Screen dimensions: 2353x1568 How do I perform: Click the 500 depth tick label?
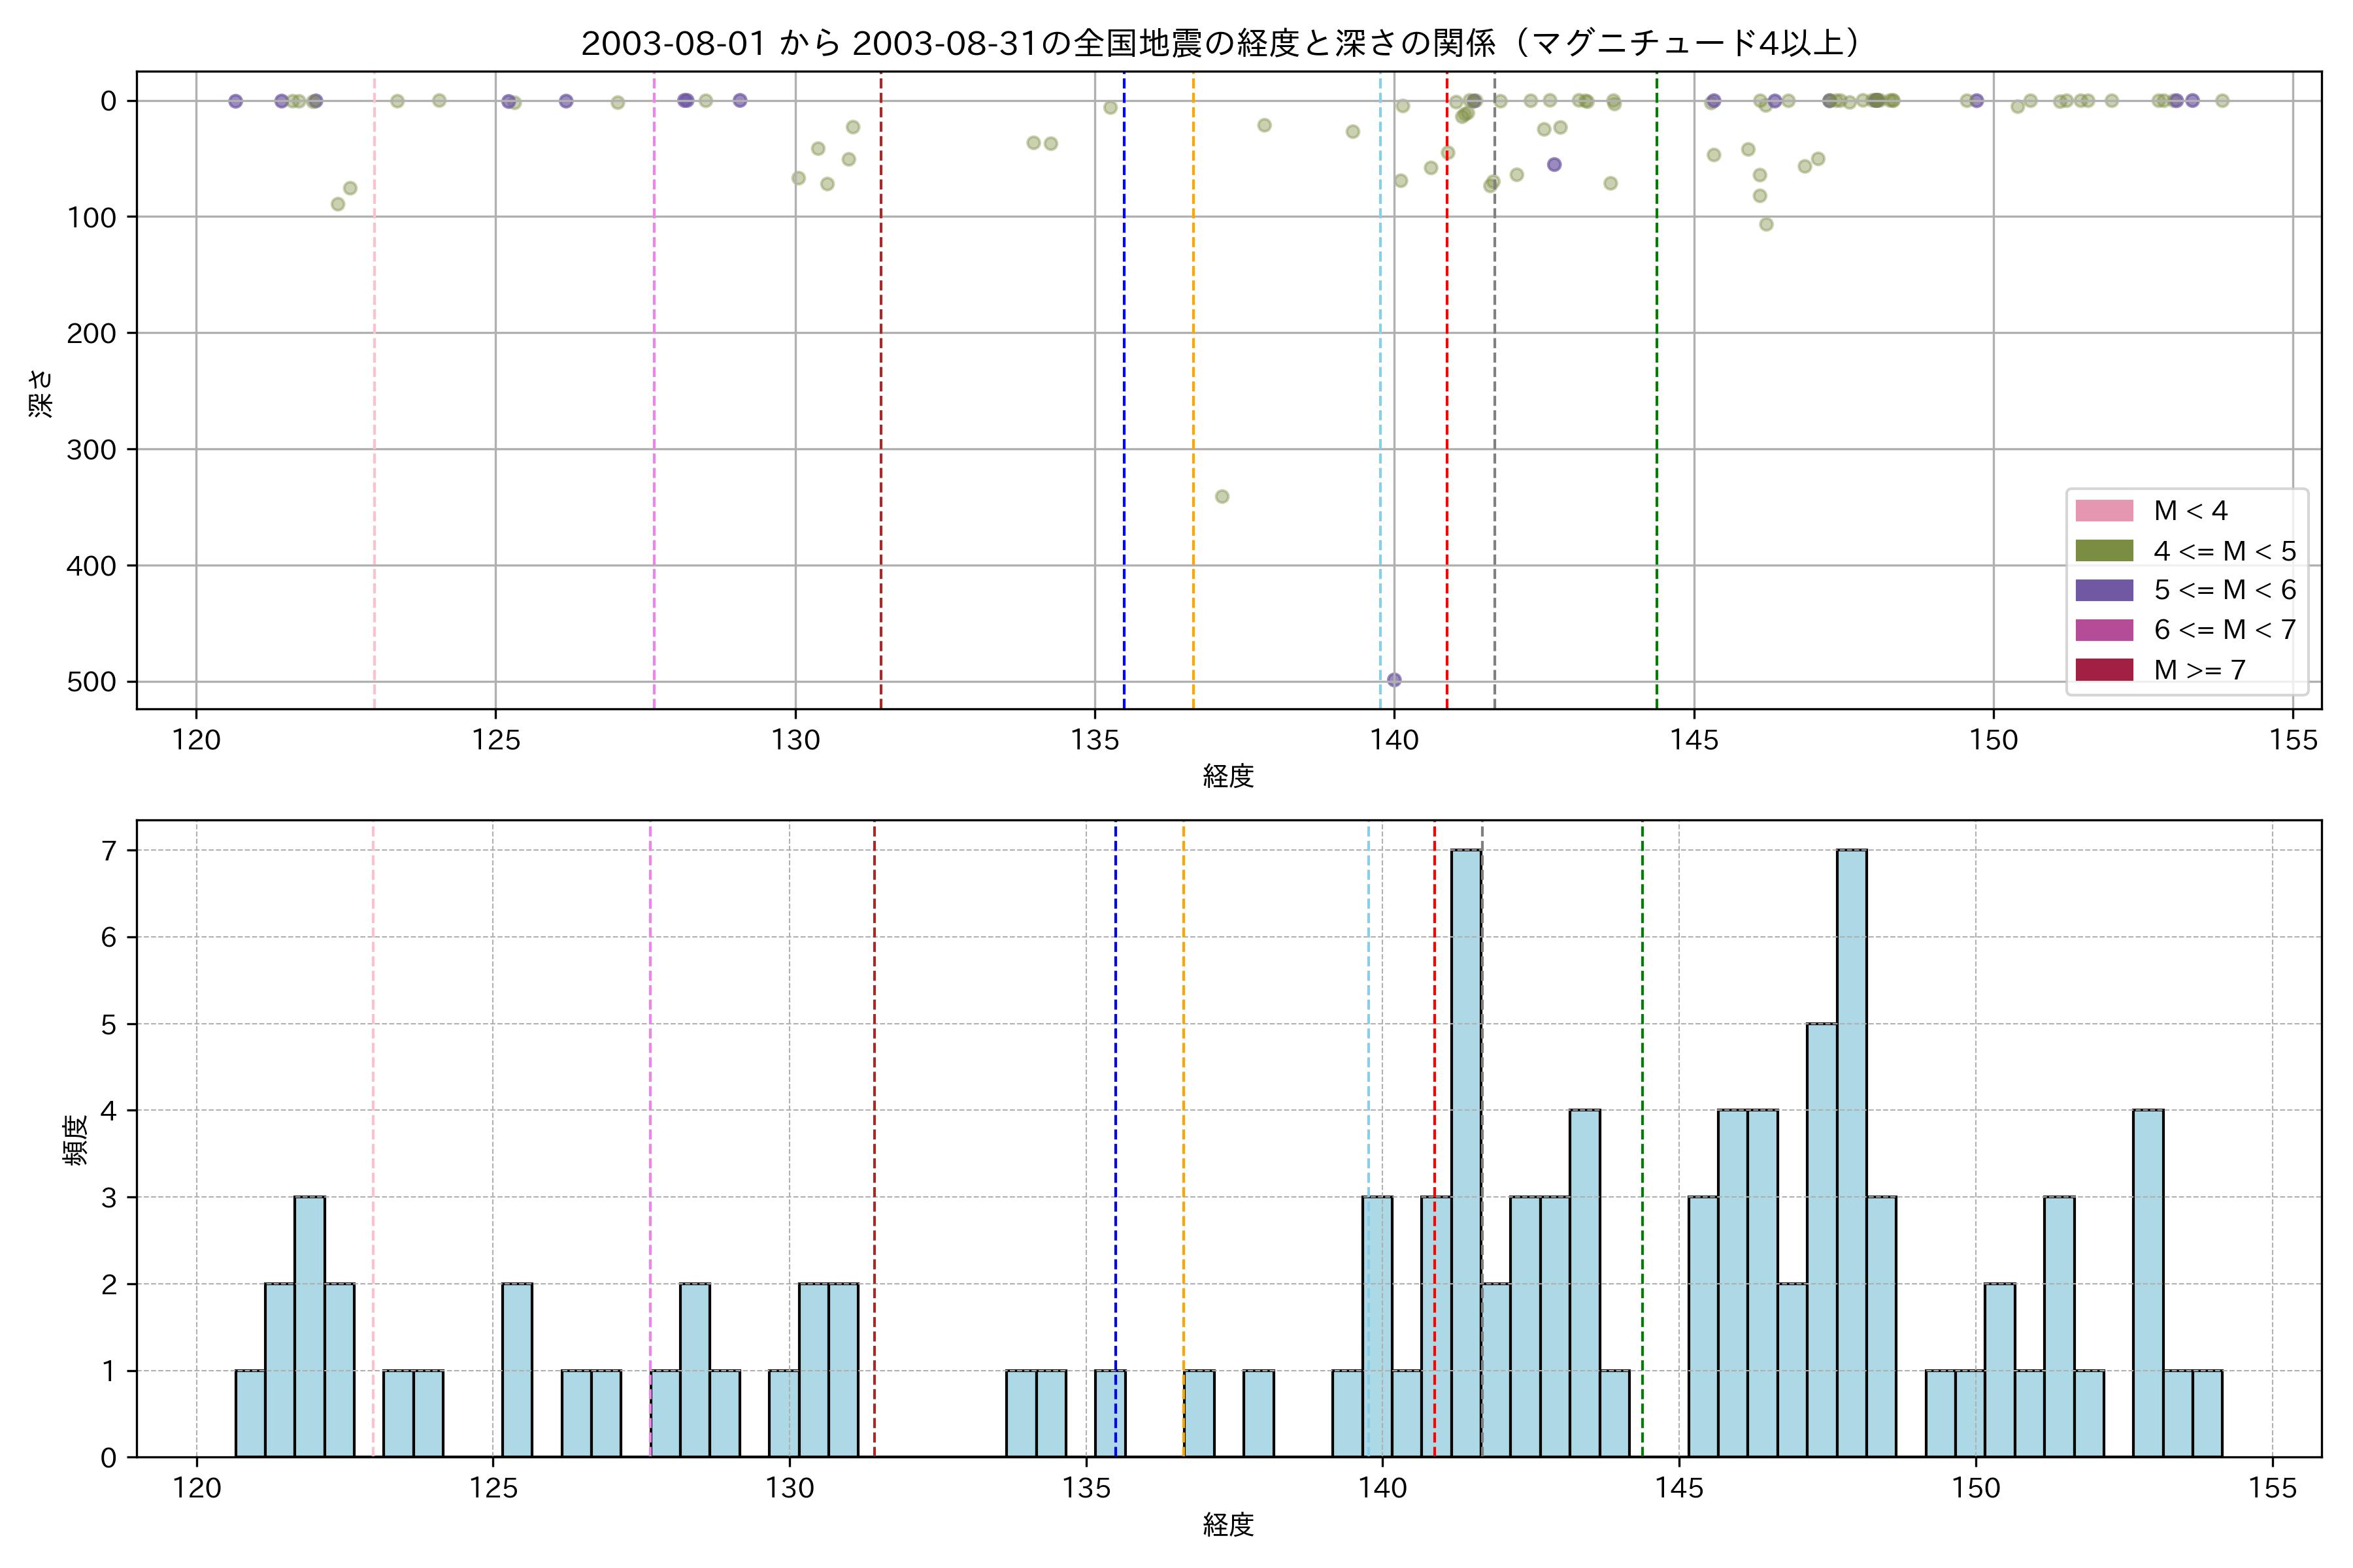pyautogui.click(x=91, y=682)
